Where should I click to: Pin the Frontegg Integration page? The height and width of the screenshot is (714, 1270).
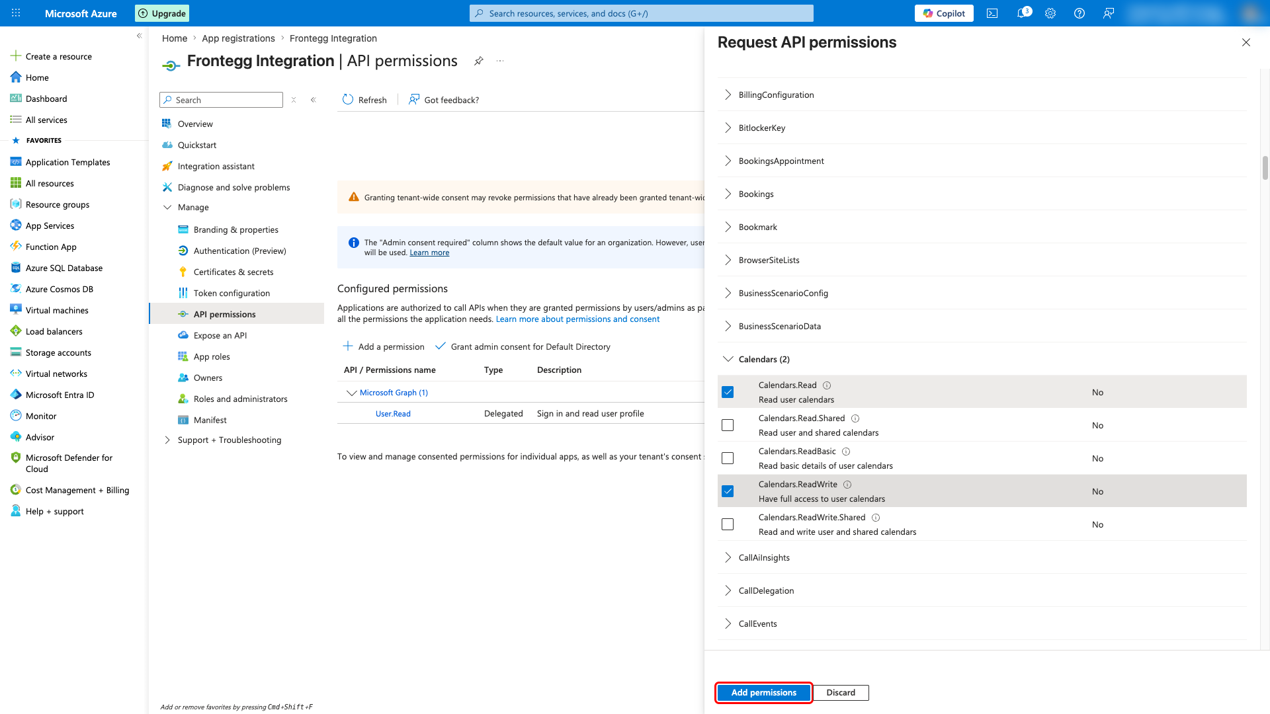click(x=479, y=61)
